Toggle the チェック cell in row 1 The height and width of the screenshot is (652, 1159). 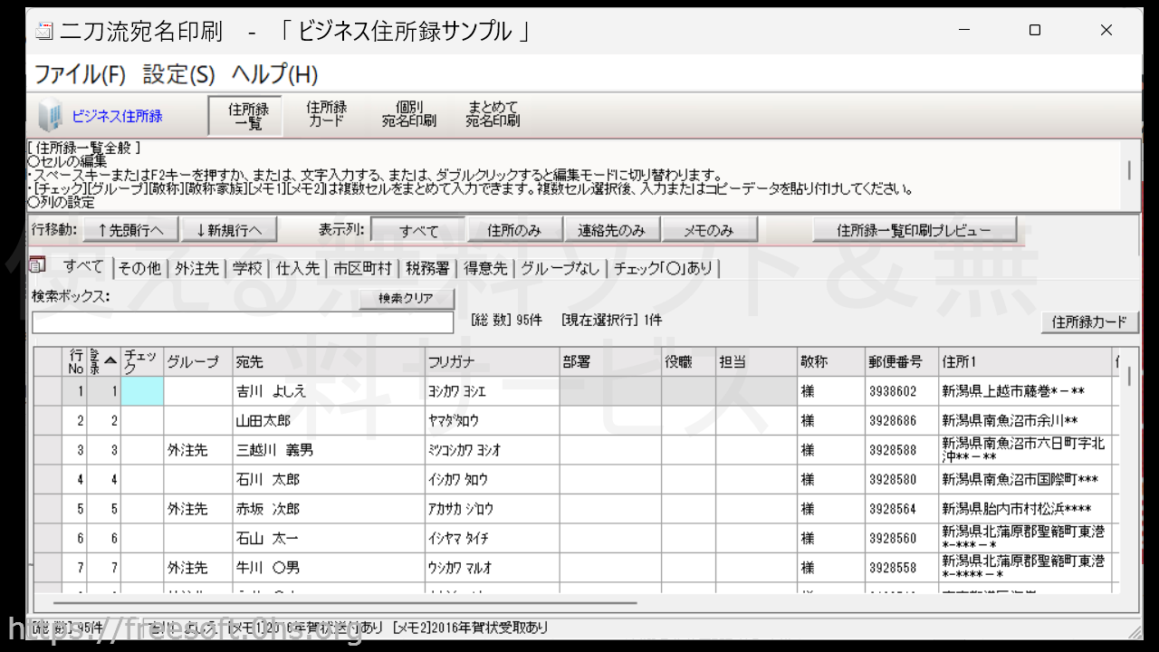click(x=142, y=392)
